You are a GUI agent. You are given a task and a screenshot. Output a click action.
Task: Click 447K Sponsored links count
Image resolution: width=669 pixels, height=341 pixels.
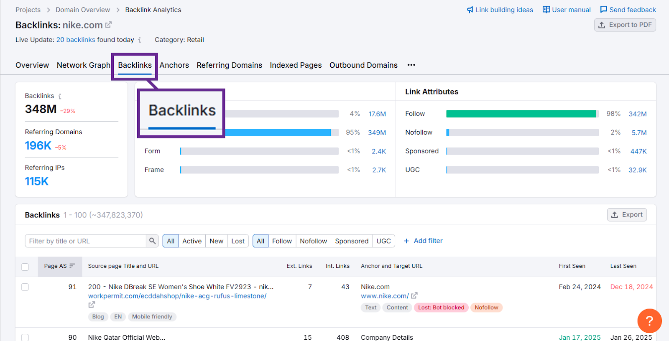click(x=638, y=151)
